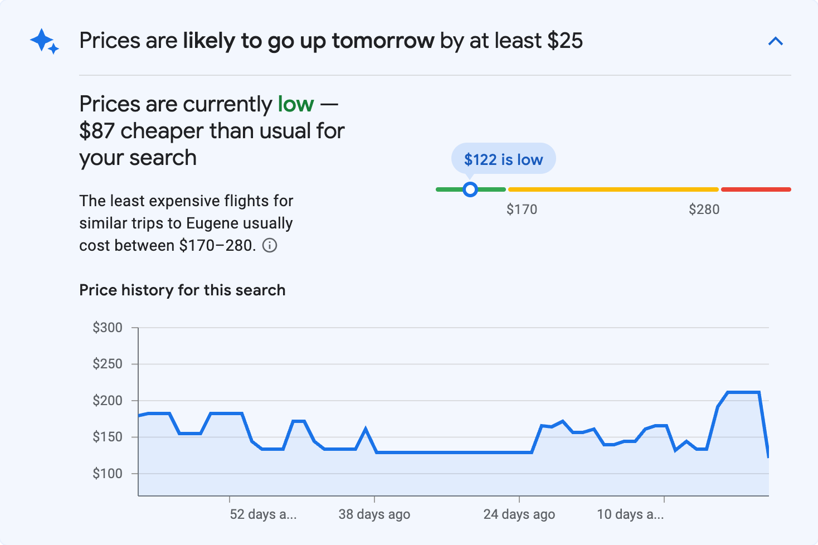818x545 pixels.
Task: Select the current price marker on the slider
Action: click(x=470, y=189)
